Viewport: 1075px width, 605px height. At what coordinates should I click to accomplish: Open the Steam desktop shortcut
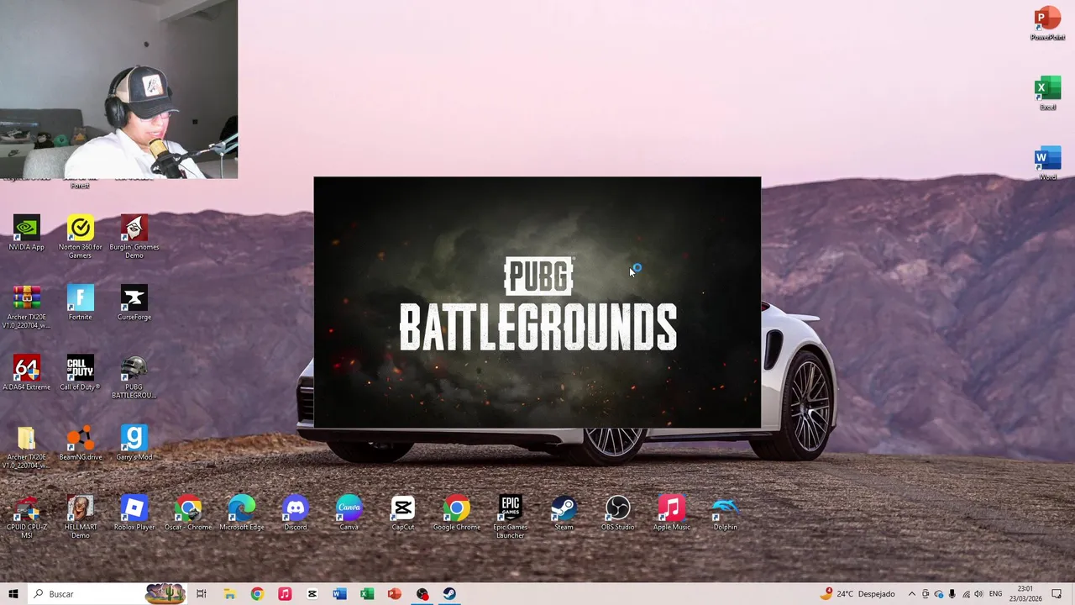point(564,513)
